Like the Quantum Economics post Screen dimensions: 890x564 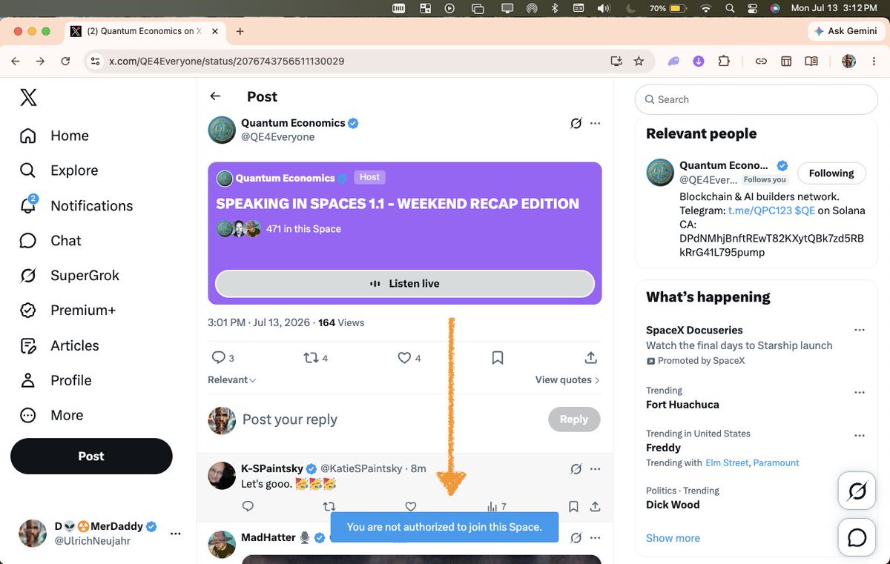(404, 358)
